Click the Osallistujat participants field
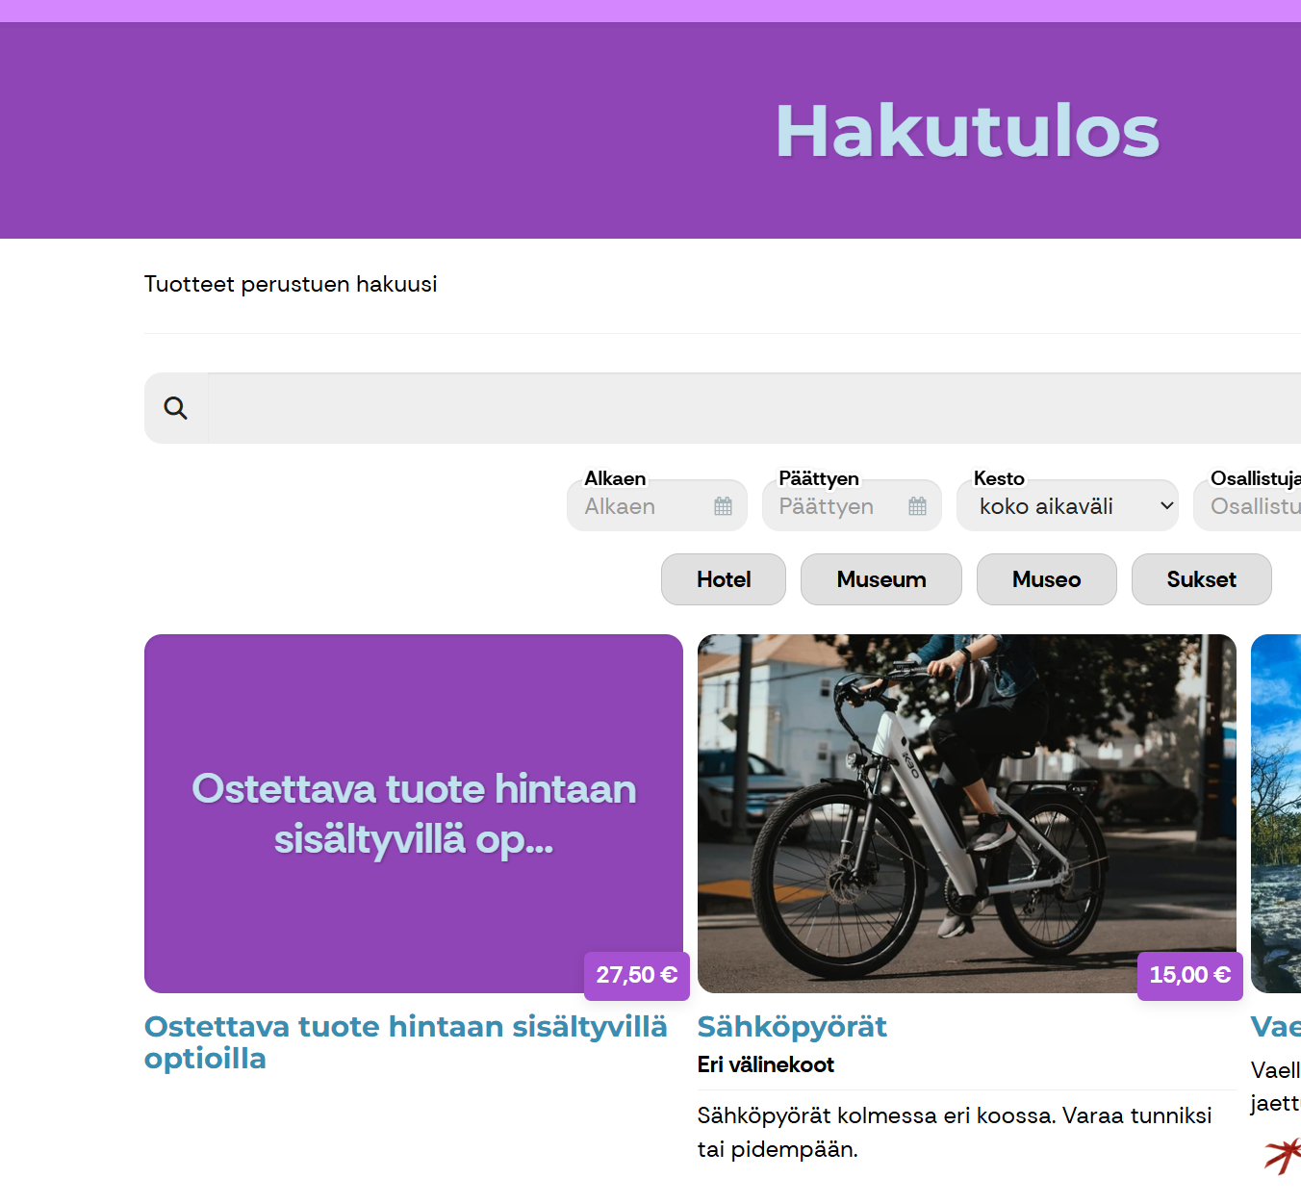 pyautogui.click(x=1247, y=505)
